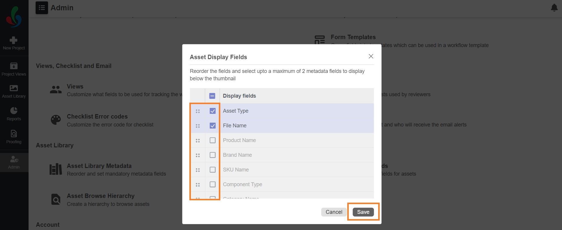
Task: Grab the drag handle for File Name
Action: pos(198,126)
